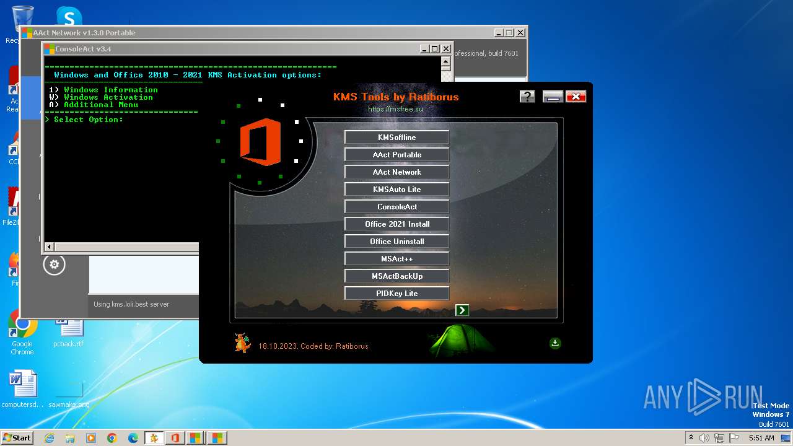The width and height of the screenshot is (793, 446).
Task: Click 'Windows Information' option text
Action: 110,90
